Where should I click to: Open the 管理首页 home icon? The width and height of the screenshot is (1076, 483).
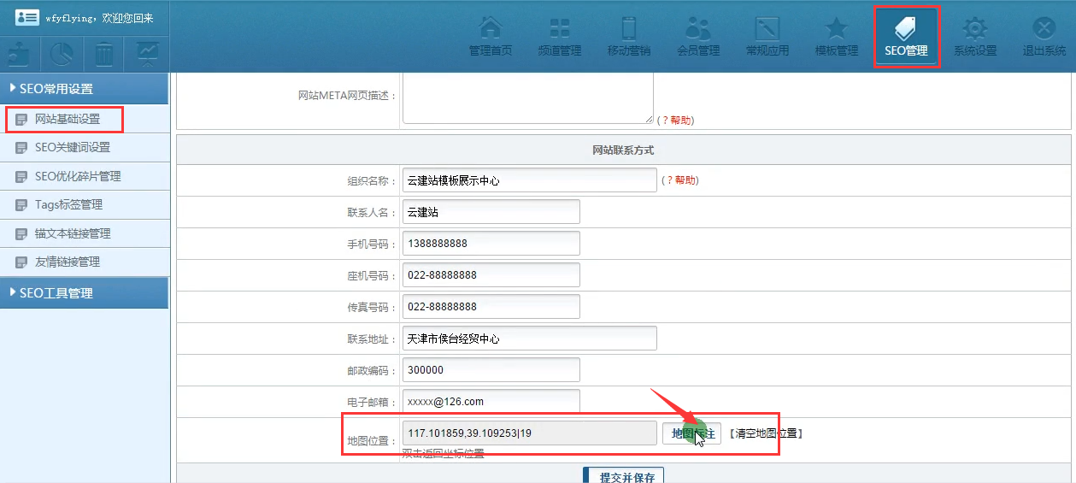coord(491,37)
